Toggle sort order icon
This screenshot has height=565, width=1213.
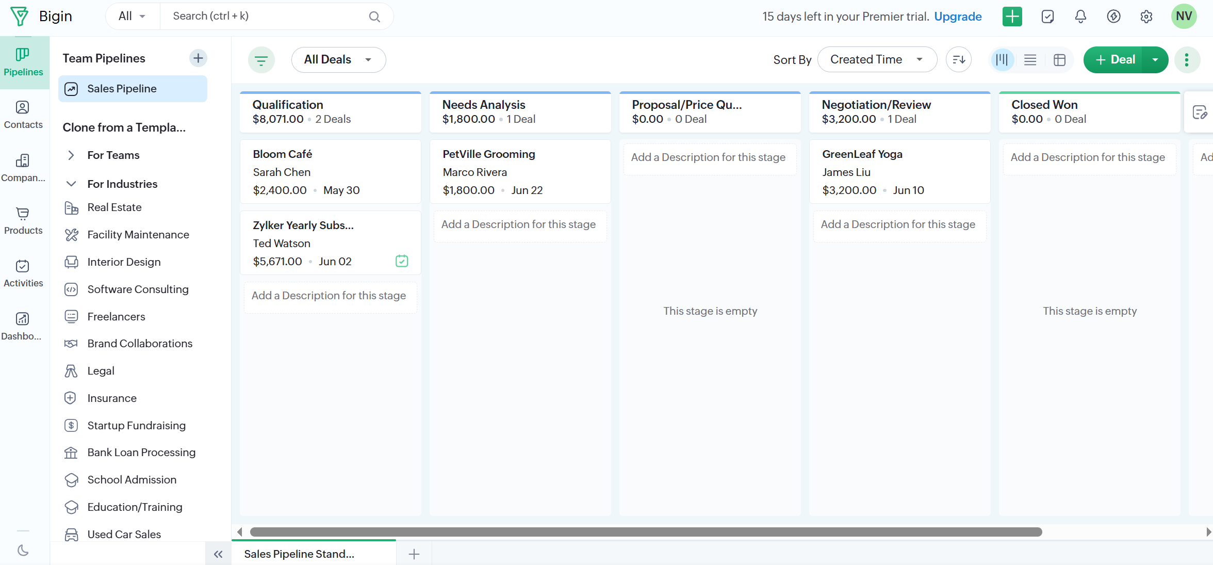click(959, 60)
